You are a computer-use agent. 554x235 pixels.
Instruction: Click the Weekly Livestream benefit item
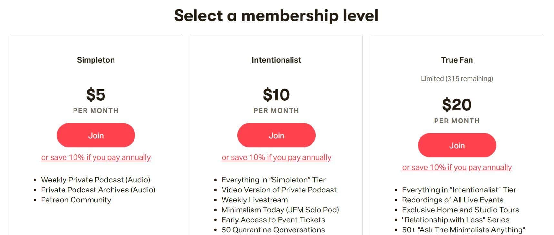[254, 200]
